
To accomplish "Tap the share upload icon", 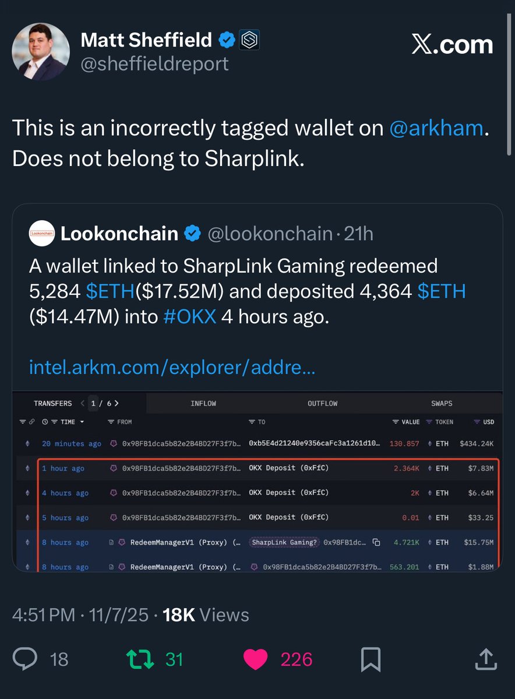I will (486, 659).
